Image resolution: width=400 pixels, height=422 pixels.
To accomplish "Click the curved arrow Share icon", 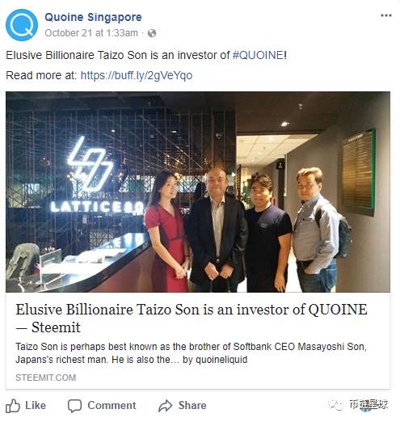I will 165,406.
